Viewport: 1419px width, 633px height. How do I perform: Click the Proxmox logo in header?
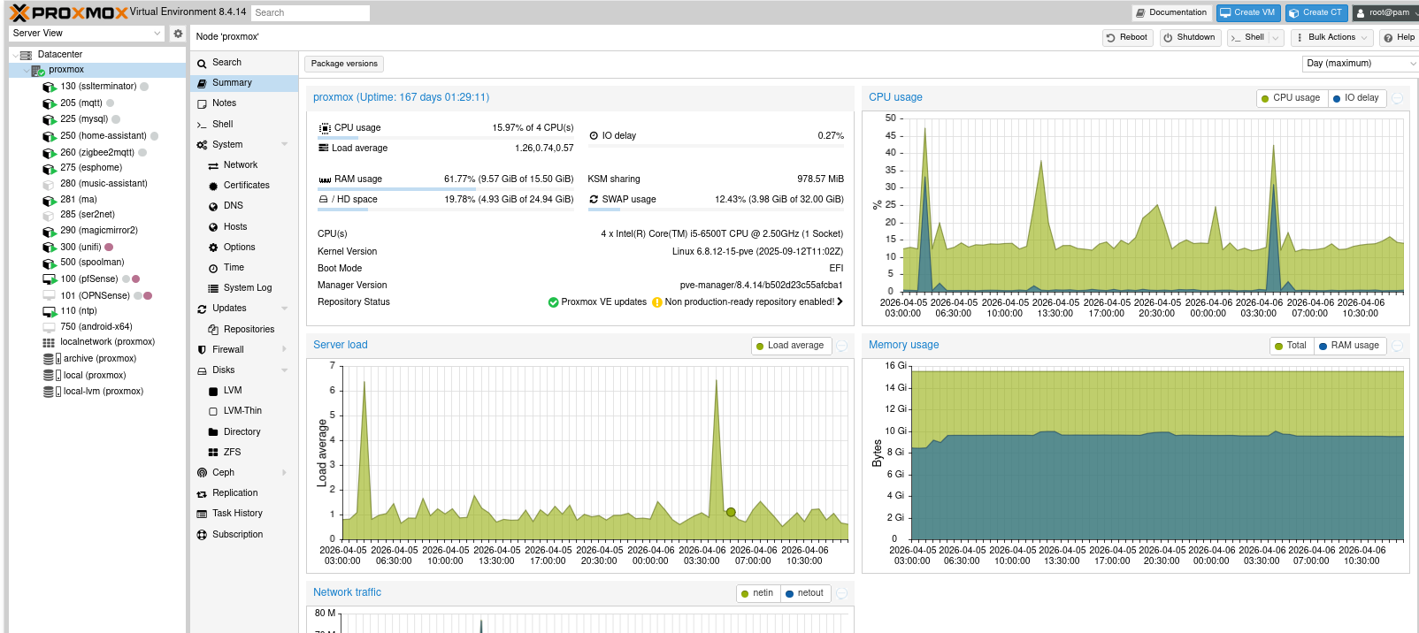[x=68, y=12]
